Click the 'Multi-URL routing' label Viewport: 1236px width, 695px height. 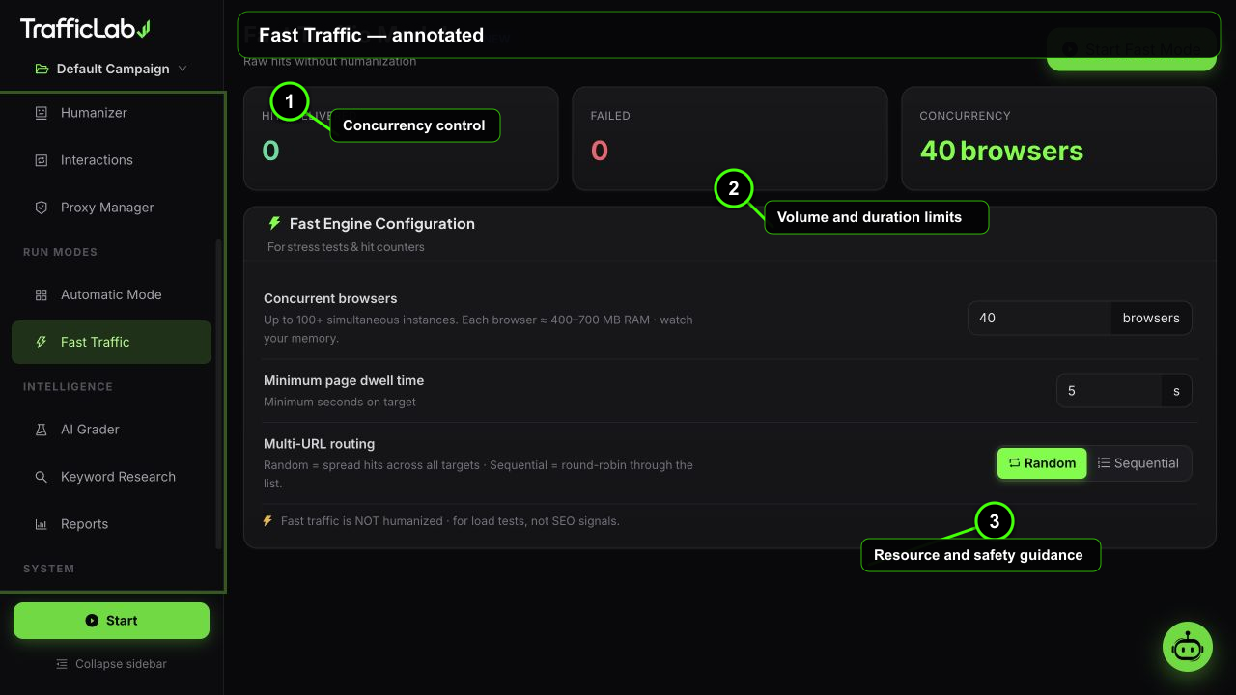[x=319, y=444]
